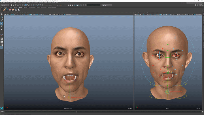Click the Maya logo at bottom left

[x=2, y=108]
